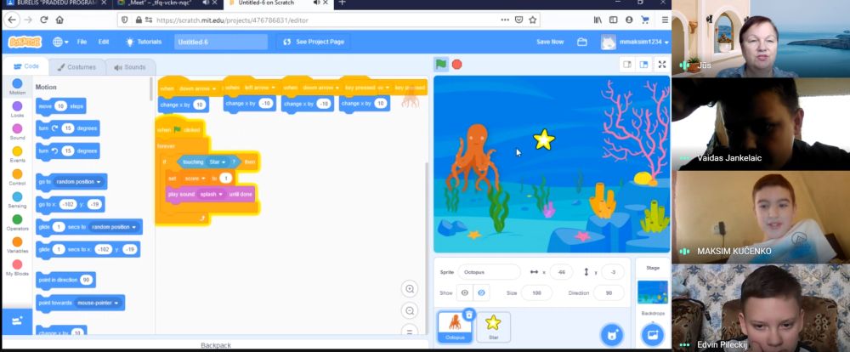The height and width of the screenshot is (352, 850).
Task: Select the Octopus sprite thumbnail
Action: click(455, 327)
